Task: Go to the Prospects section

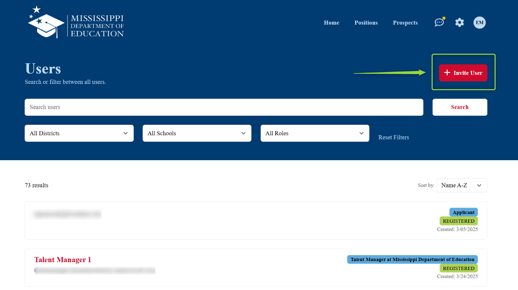Action: pyautogui.click(x=405, y=22)
